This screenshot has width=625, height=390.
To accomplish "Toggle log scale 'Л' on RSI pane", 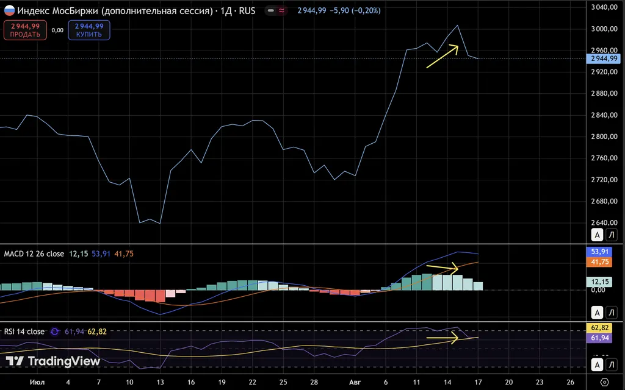I will coord(612,364).
